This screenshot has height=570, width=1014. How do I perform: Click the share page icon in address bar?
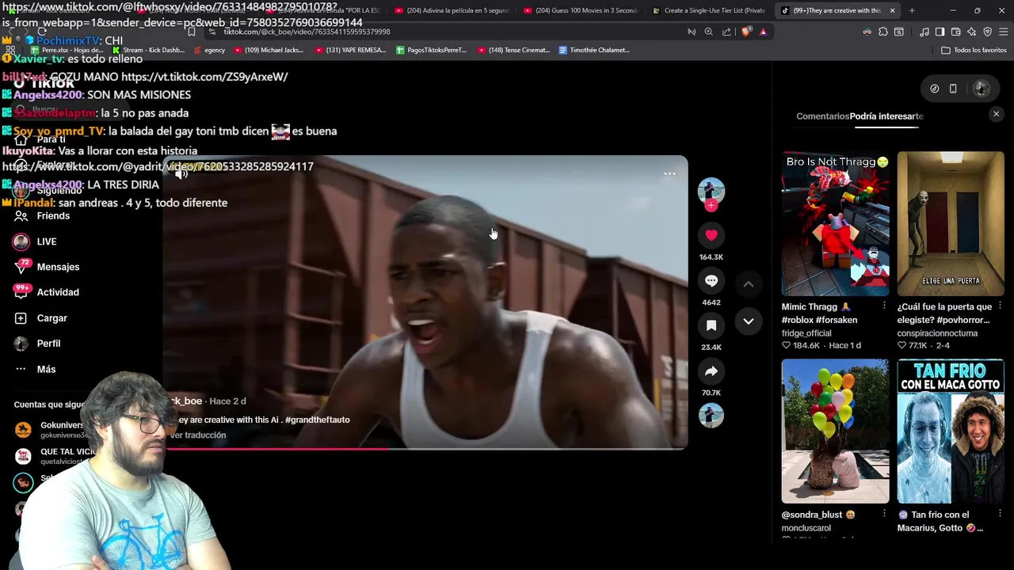pos(726,32)
